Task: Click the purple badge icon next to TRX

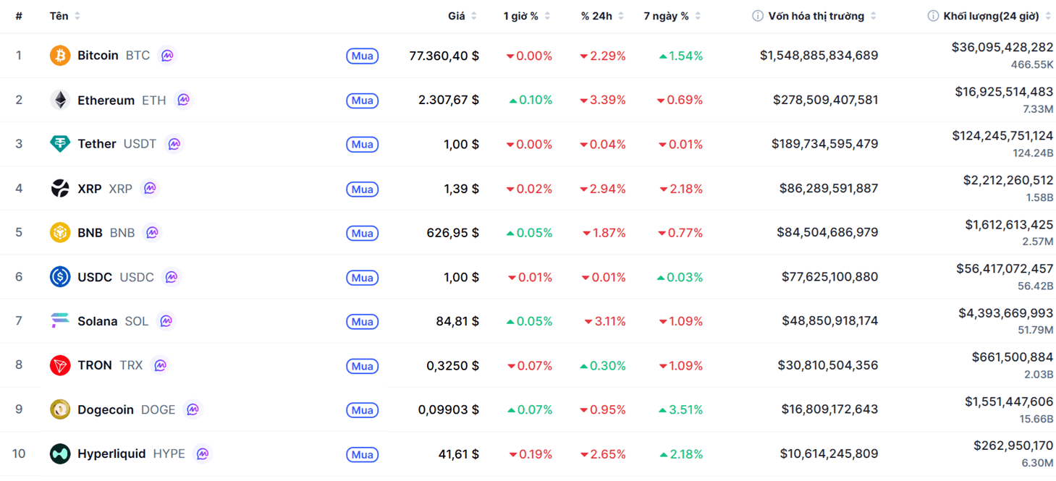Action: [160, 365]
